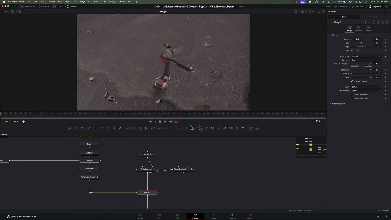Select the ColorCorrector1 node
Screen dimensions: 391x220
click(147, 169)
